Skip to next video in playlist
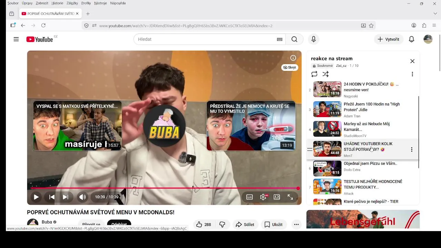The image size is (441, 248). point(65,197)
